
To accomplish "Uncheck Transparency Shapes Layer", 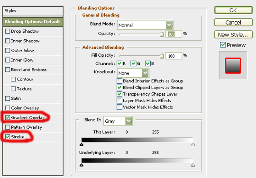I will 119,94.
